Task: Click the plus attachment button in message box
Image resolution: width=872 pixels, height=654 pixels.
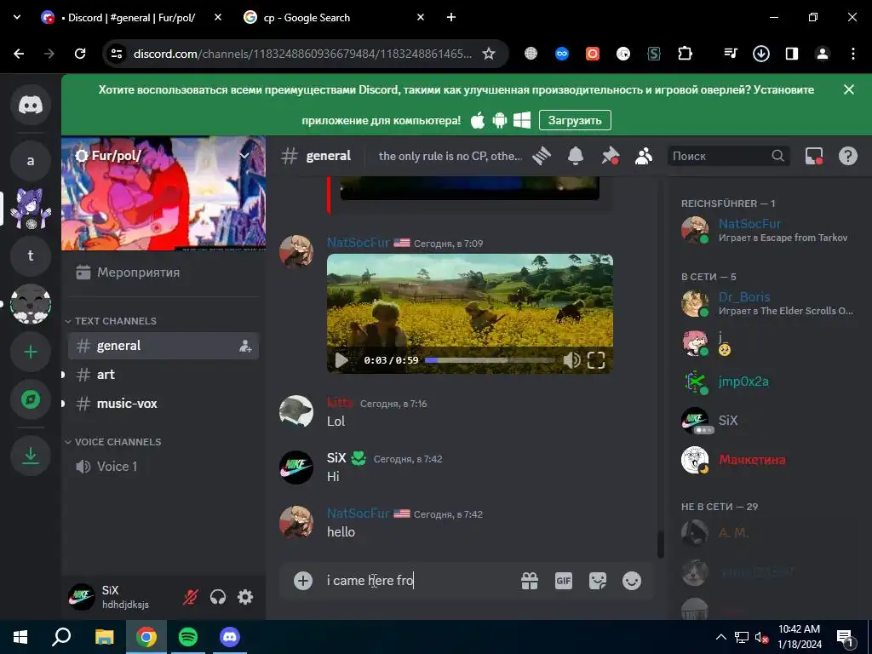Action: (303, 581)
